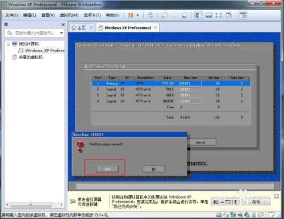284x219 pixels.
Task: Open the power options dropdown arrow
Action: [x=138, y=15]
